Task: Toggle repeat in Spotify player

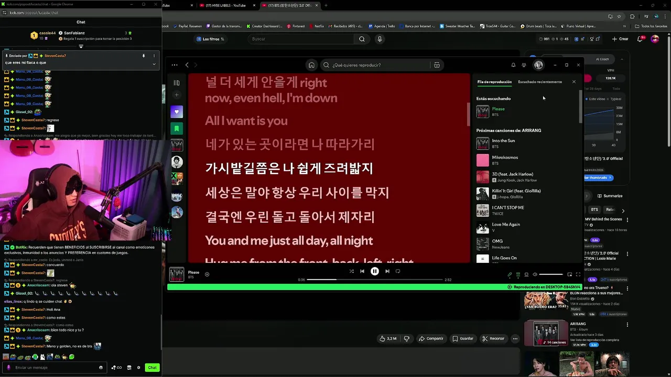Action: point(398,271)
